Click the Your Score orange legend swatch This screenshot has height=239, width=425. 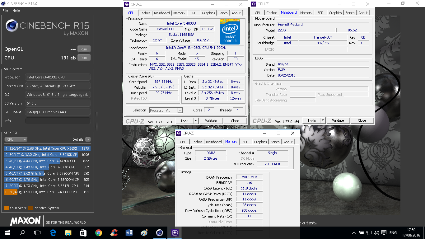[x=7, y=208]
